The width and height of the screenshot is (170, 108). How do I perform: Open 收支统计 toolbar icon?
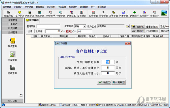tap(154, 14)
